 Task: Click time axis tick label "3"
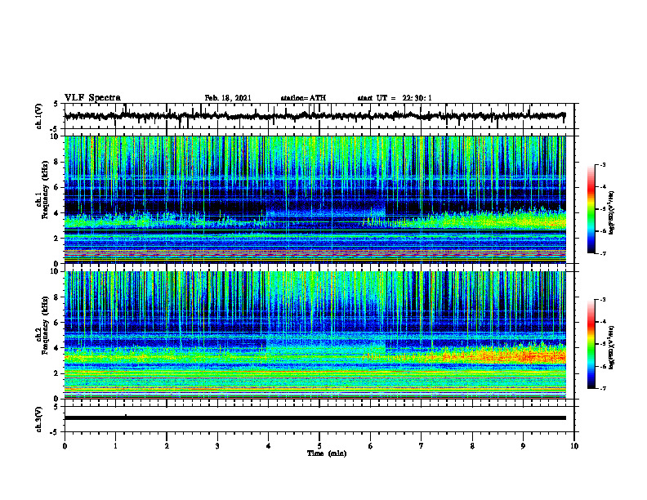coord(217,446)
